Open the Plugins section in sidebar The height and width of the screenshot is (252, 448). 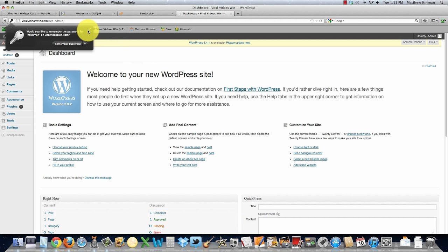click(12, 106)
